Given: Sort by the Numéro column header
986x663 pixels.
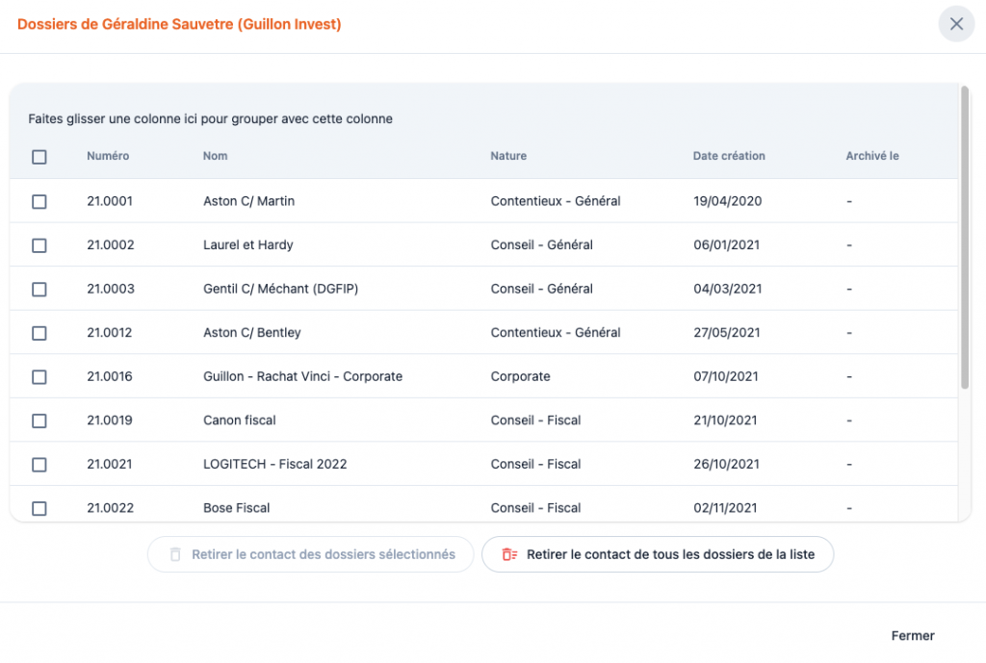Looking at the screenshot, I should pos(108,156).
